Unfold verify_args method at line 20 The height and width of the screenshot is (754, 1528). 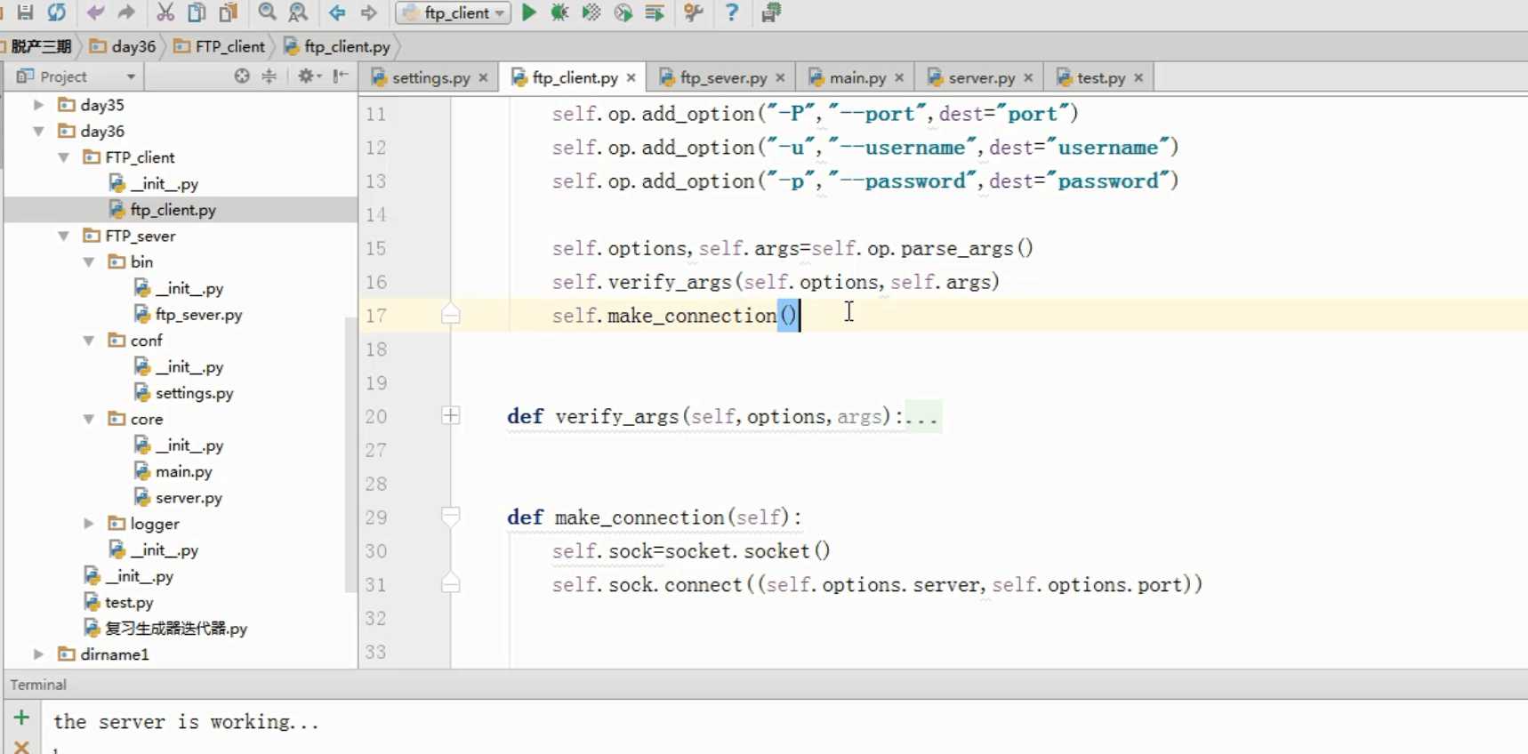pyautogui.click(x=451, y=416)
